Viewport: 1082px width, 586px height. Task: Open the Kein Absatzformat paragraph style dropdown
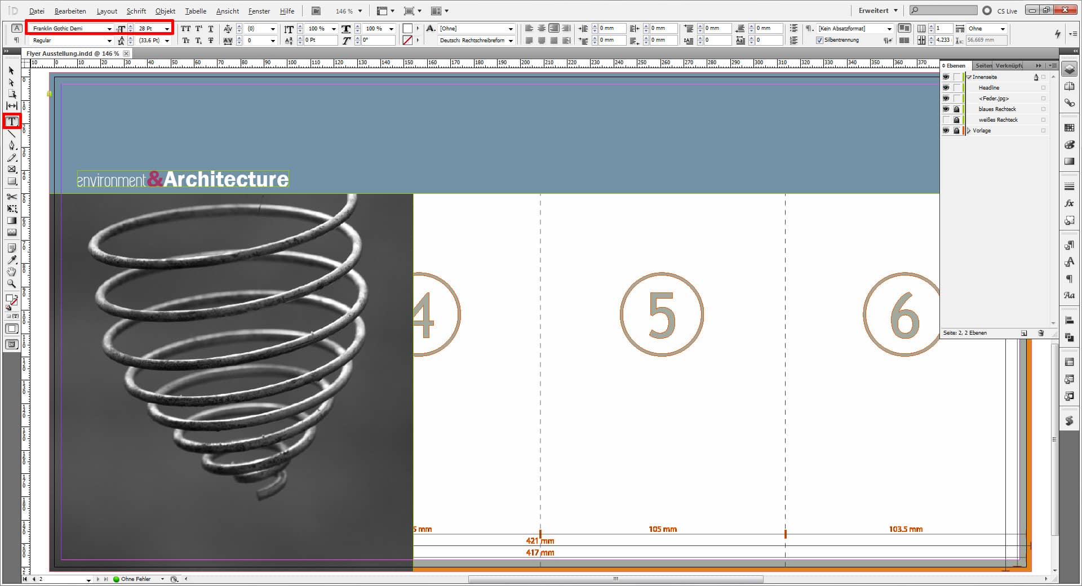(x=889, y=29)
